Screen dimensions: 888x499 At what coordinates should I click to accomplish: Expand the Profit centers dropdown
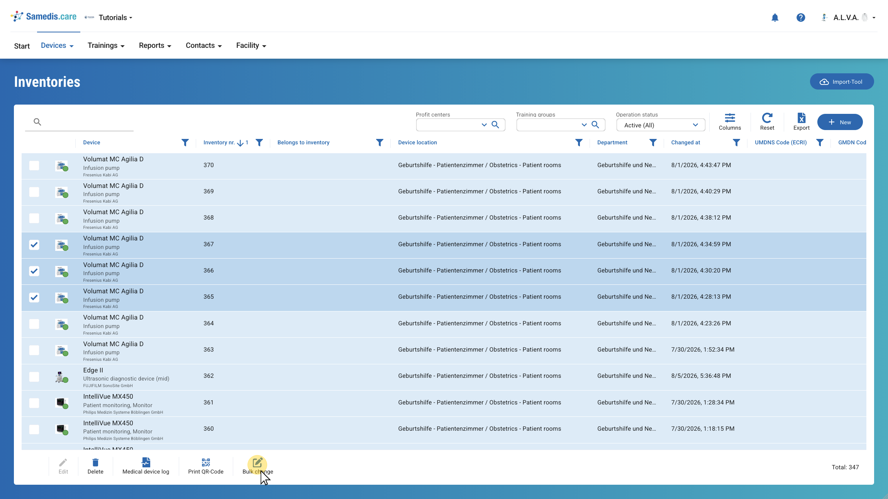(x=484, y=125)
